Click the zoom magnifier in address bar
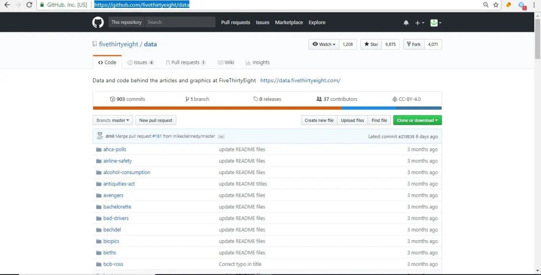 coord(486,5)
